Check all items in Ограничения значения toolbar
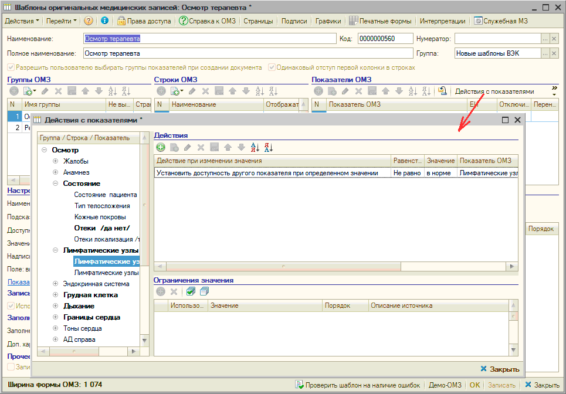This screenshot has width=566, height=394. (191, 291)
